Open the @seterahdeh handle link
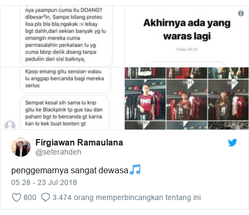 coord(58,152)
